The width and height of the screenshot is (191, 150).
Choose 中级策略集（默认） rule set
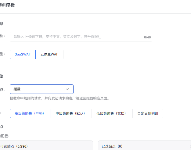point(71,113)
